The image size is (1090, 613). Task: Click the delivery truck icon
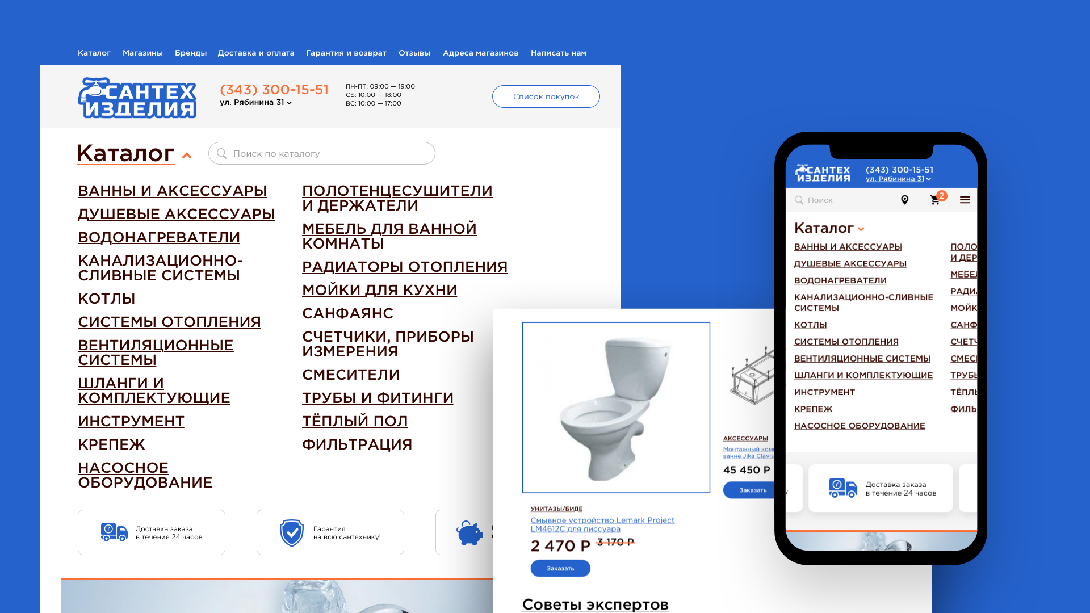pyautogui.click(x=111, y=531)
